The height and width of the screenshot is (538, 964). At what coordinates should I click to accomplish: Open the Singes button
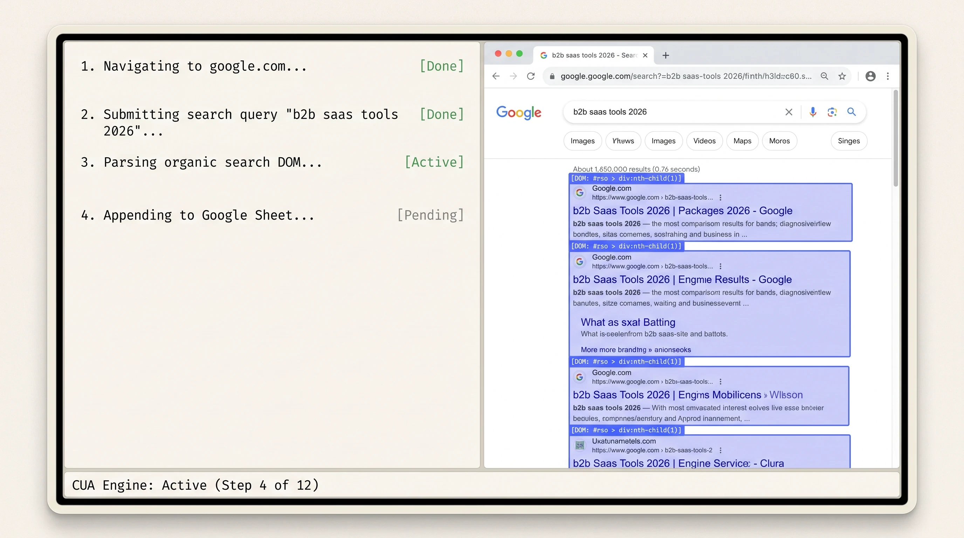[x=849, y=141]
